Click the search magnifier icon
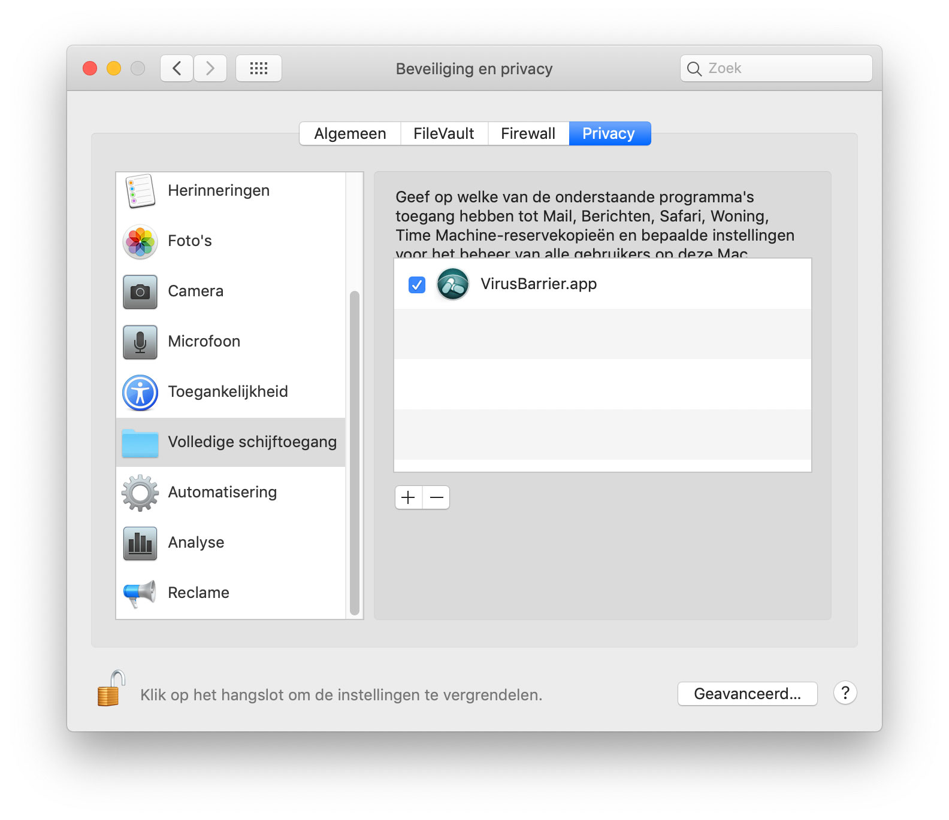 694,69
